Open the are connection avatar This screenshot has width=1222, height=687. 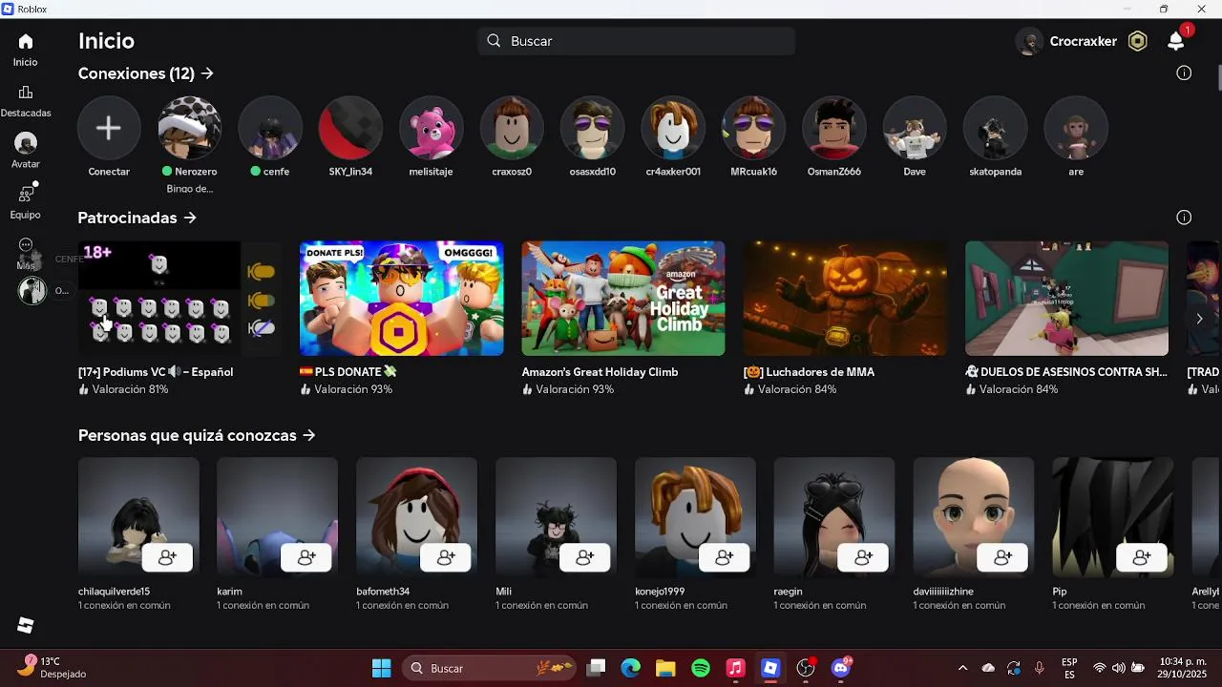[x=1076, y=128]
